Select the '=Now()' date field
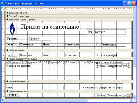Viewport: 137px width, 103px height. coord(35,88)
